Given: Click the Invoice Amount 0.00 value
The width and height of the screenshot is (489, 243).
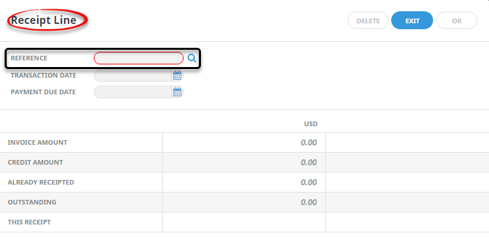Looking at the screenshot, I should [x=309, y=143].
